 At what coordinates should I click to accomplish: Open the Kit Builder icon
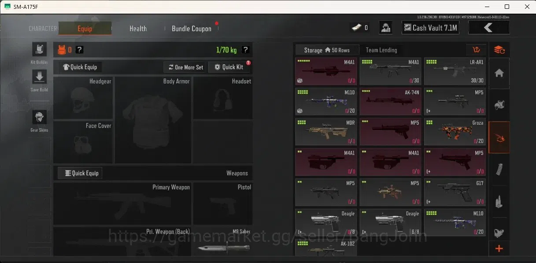(39, 50)
